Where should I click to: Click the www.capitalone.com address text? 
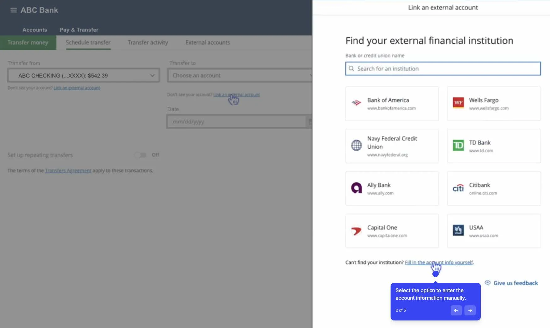(x=387, y=236)
